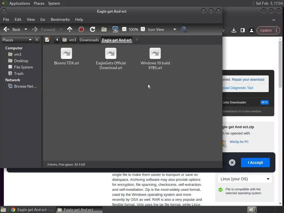The image size is (284, 213).
Task: Follow the Download Diagnostic Tool link
Action: tap(238, 88)
